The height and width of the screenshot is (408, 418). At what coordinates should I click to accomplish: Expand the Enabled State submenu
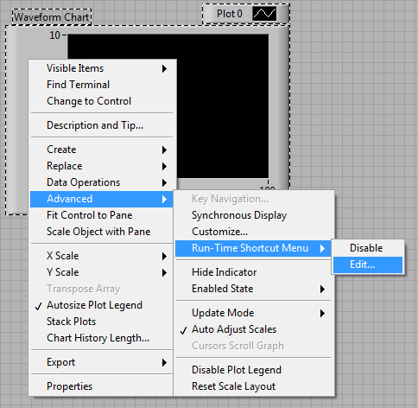click(x=253, y=289)
